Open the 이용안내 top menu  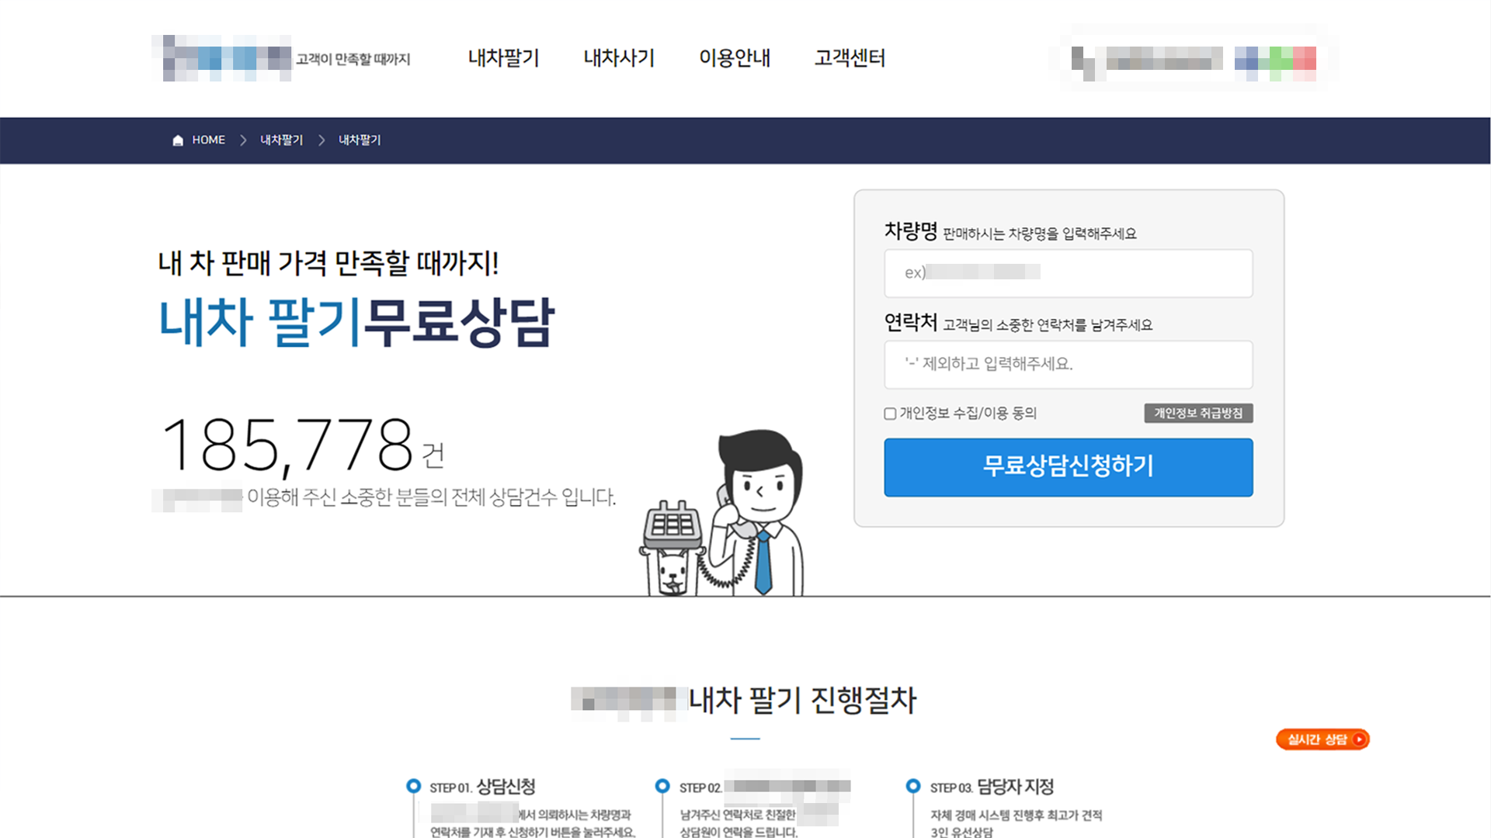pyautogui.click(x=735, y=58)
